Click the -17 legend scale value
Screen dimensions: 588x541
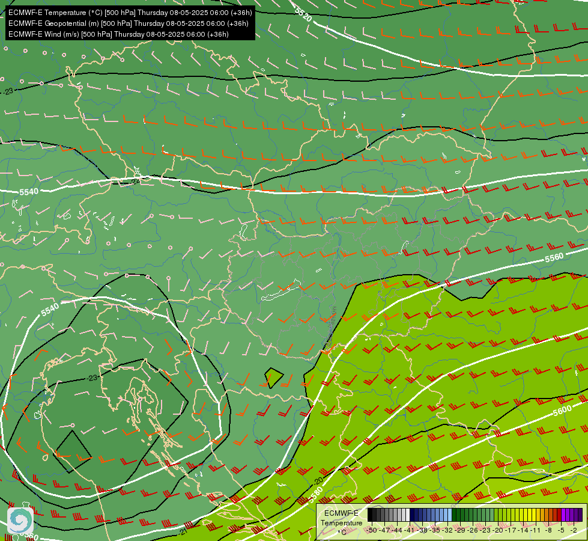point(511,530)
